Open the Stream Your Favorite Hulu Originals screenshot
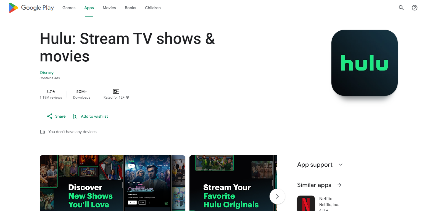Viewport: 422px width, 211px height. [x=233, y=183]
